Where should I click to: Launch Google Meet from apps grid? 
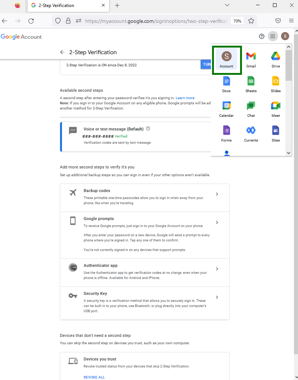click(x=276, y=109)
